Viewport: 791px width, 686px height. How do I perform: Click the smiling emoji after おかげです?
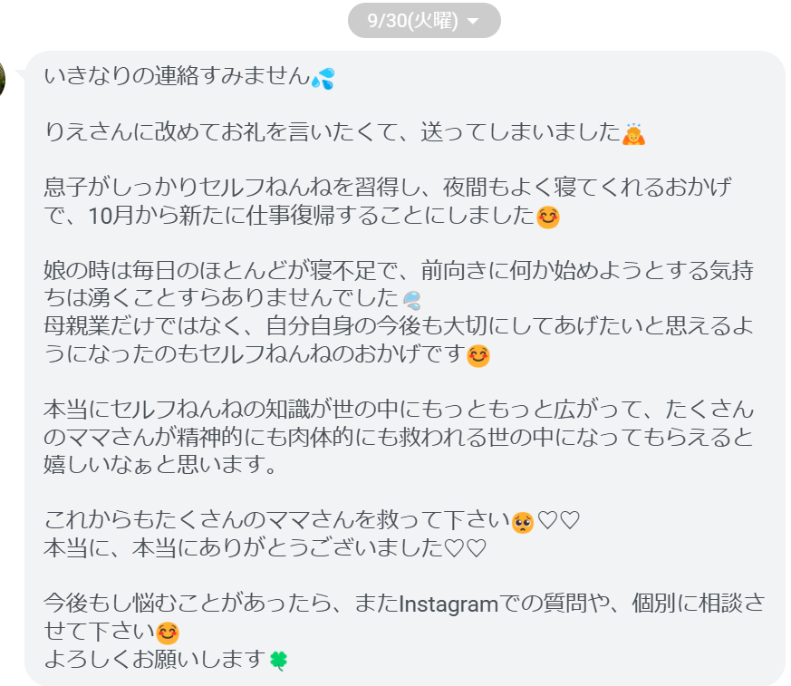point(478,355)
